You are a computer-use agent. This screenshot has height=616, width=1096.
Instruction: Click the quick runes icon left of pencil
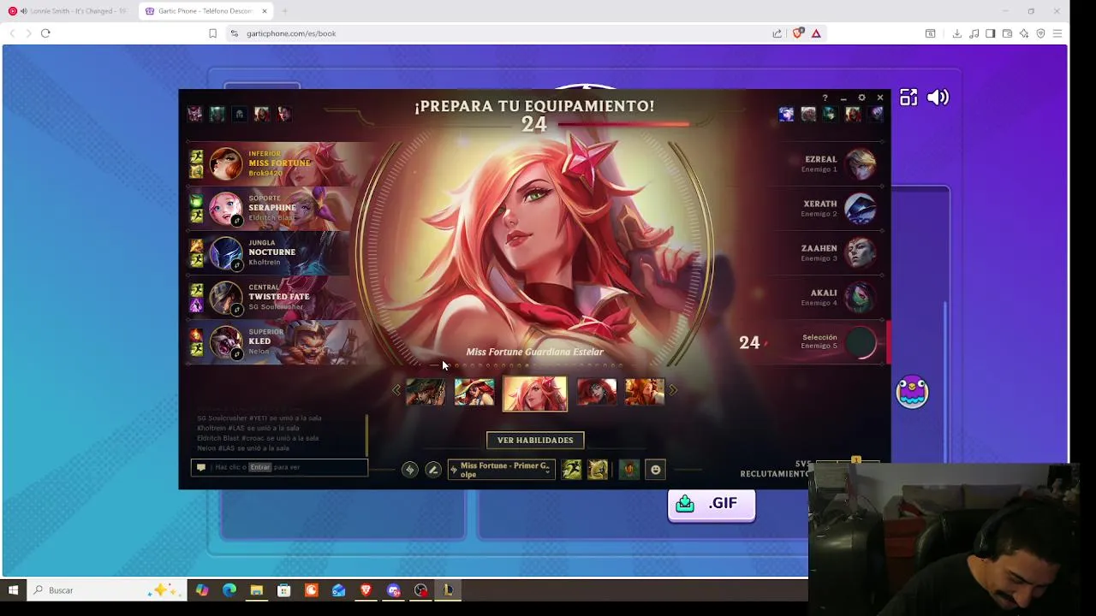pyautogui.click(x=409, y=470)
